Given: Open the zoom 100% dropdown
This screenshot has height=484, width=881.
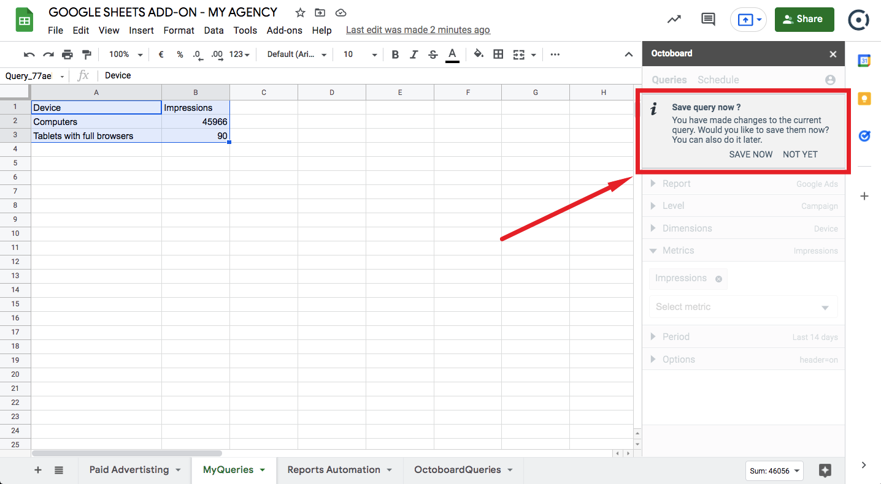Looking at the screenshot, I should [x=126, y=55].
